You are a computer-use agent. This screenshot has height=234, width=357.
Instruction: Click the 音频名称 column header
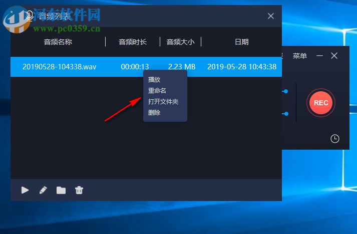tap(58, 42)
